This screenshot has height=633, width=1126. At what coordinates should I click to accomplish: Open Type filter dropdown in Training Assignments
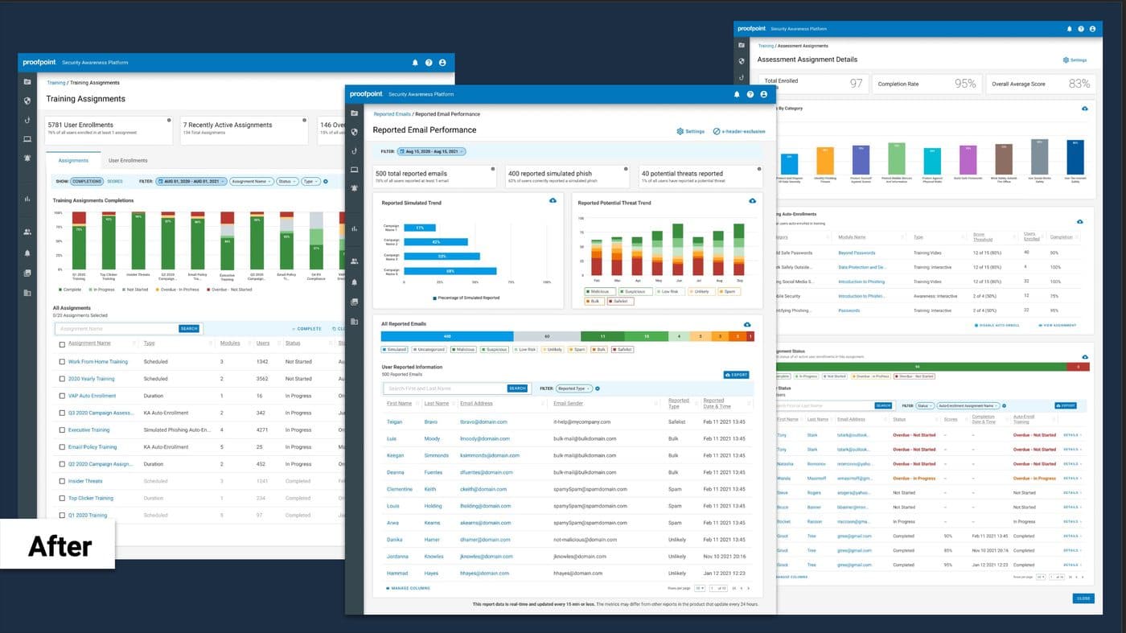pos(310,182)
